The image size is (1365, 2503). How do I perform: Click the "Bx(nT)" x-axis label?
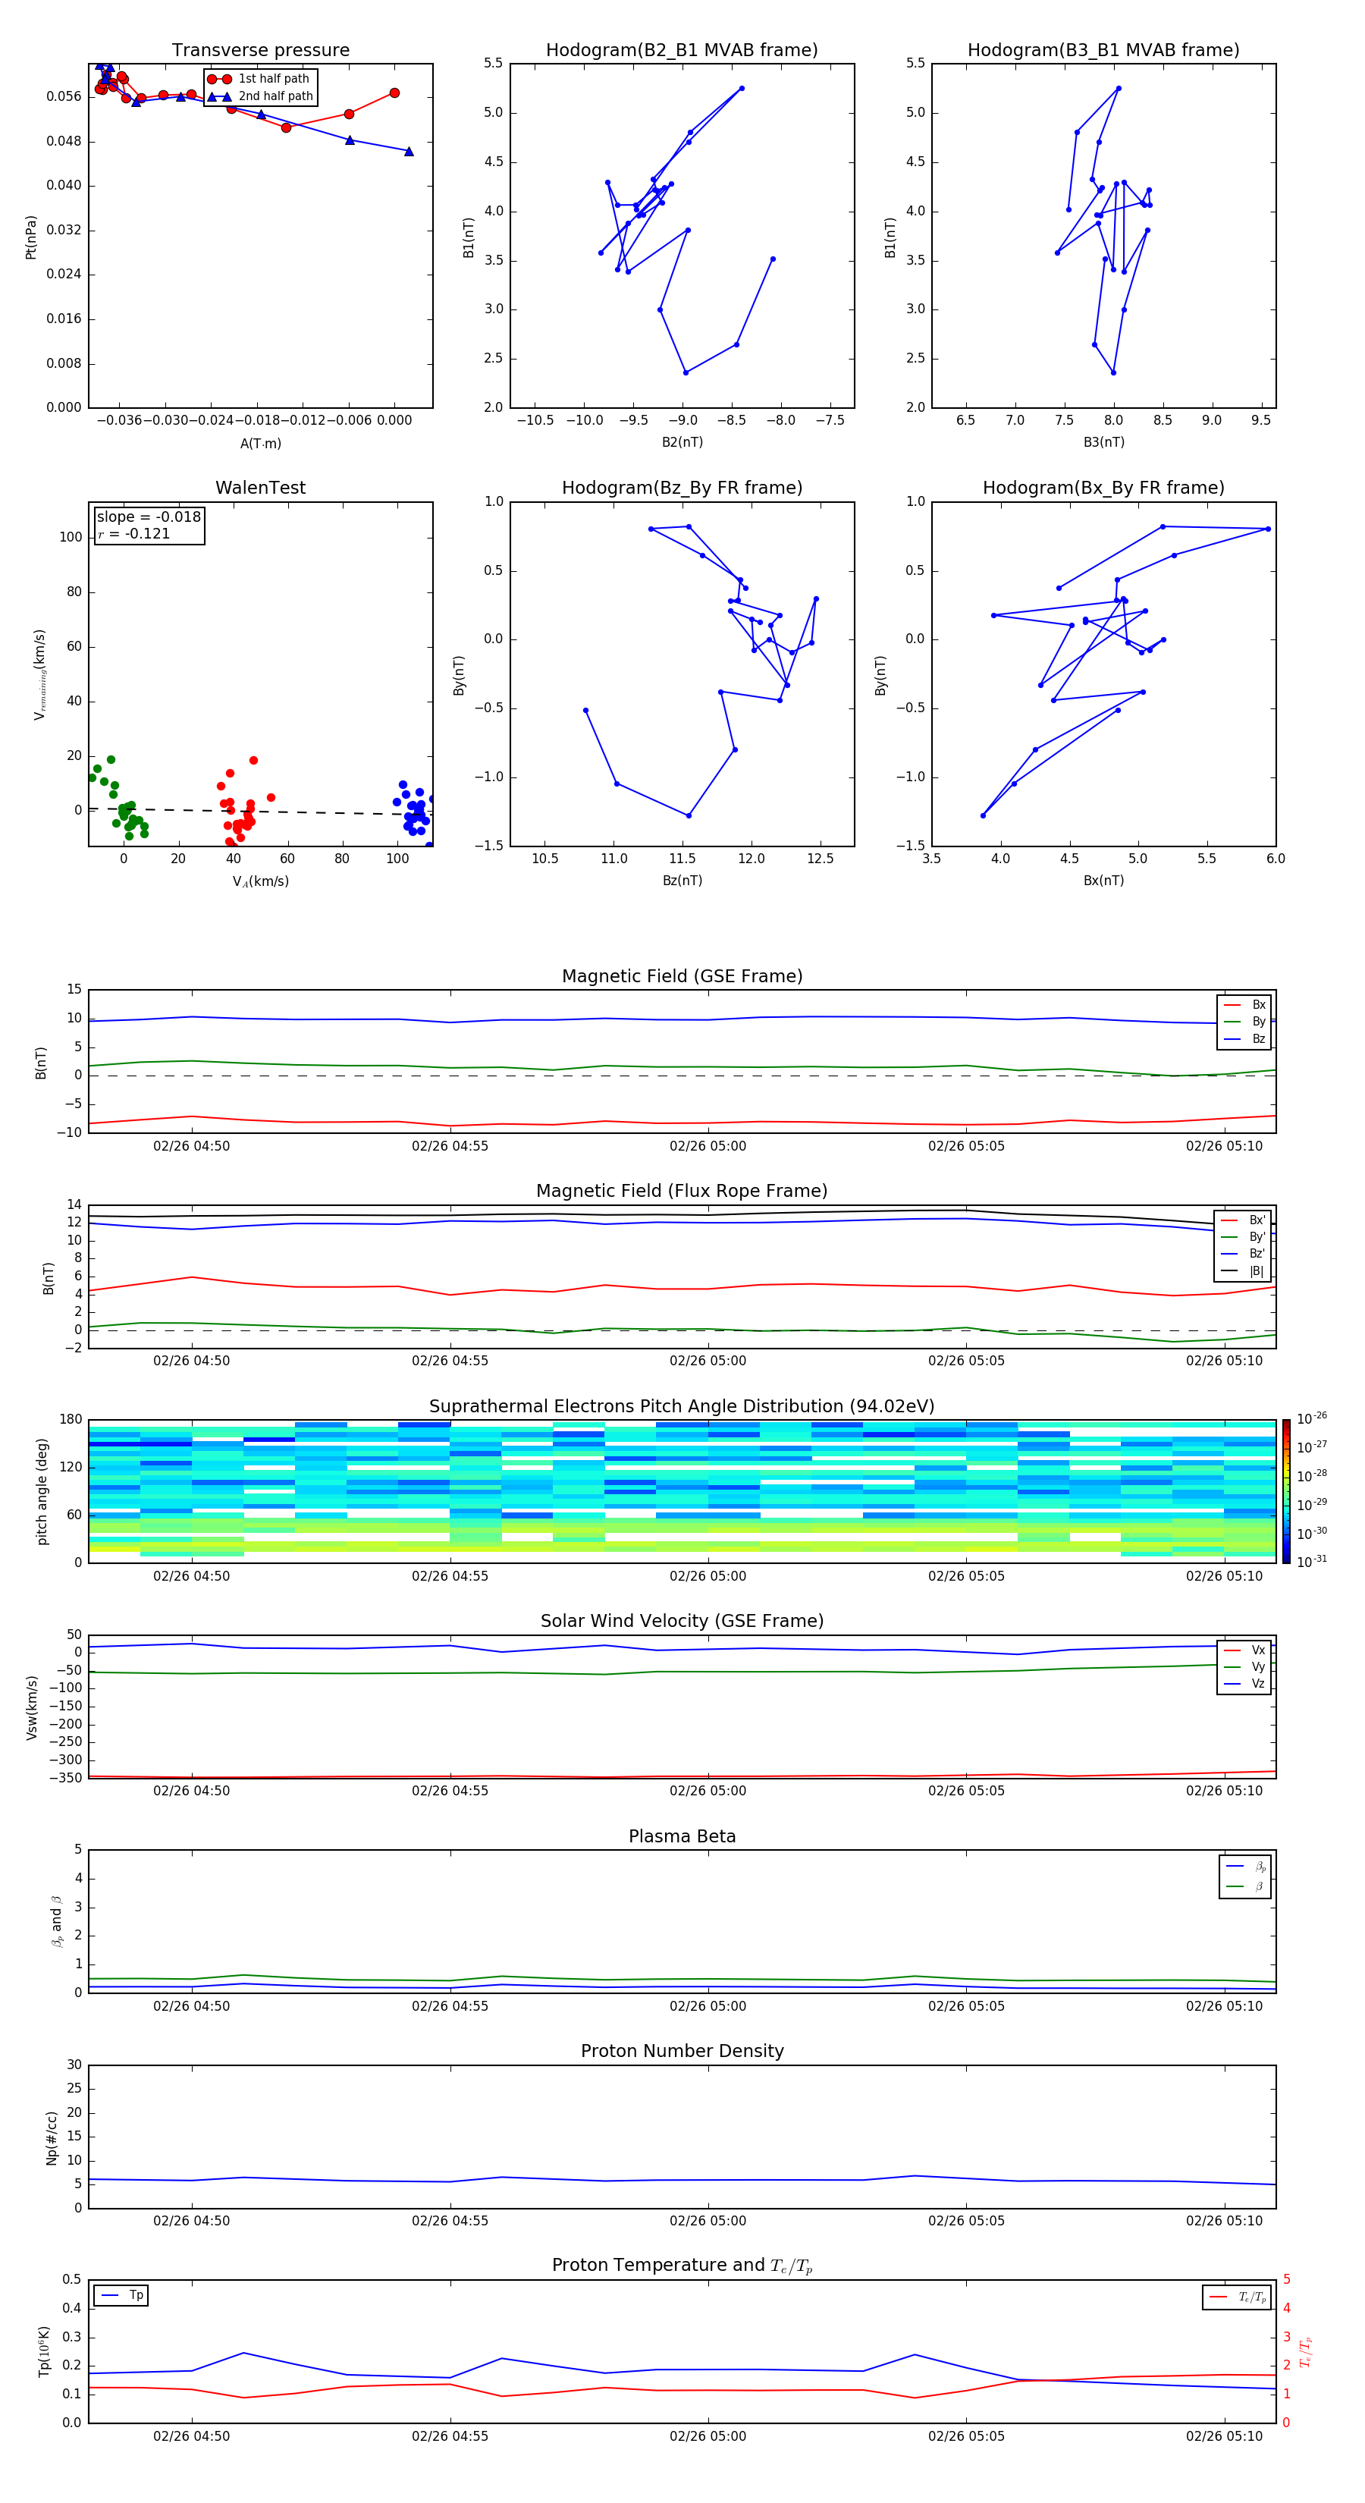point(1103,881)
